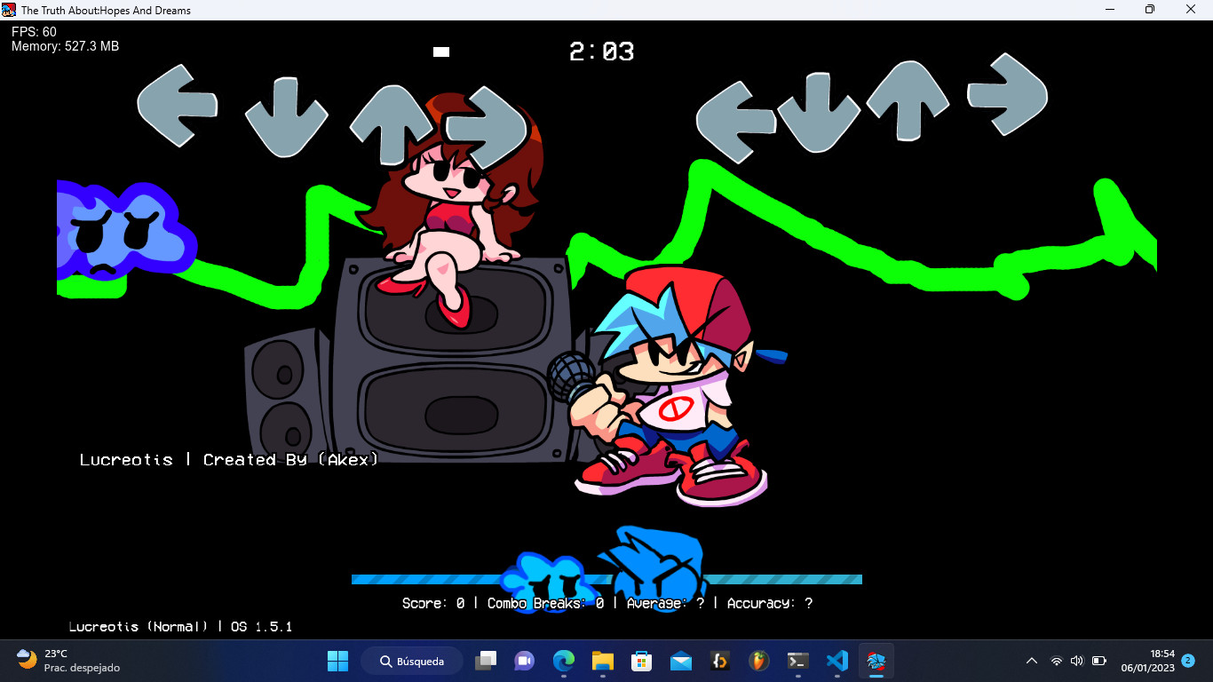Image resolution: width=1213 pixels, height=682 pixels.
Task: Open the Microsoft Store taskbar icon
Action: 642,661
